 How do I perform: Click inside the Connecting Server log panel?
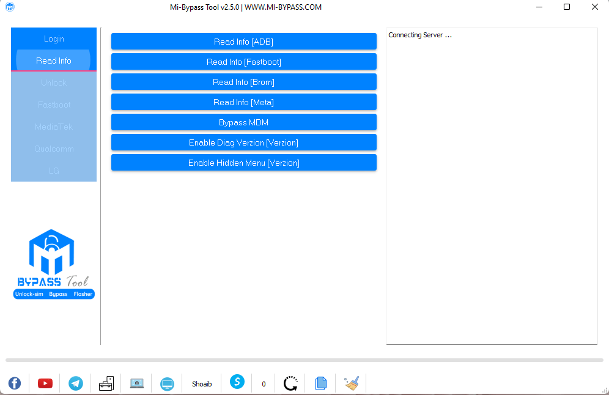pos(491,183)
